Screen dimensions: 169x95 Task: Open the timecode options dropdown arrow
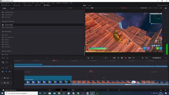tap(152, 8)
